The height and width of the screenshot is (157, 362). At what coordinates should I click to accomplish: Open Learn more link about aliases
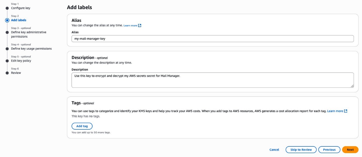coord(130,25)
